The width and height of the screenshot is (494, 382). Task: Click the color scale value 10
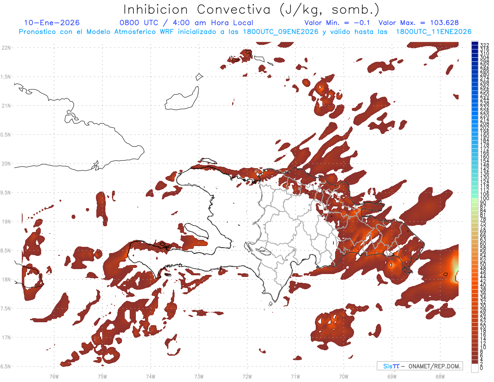click(483, 347)
